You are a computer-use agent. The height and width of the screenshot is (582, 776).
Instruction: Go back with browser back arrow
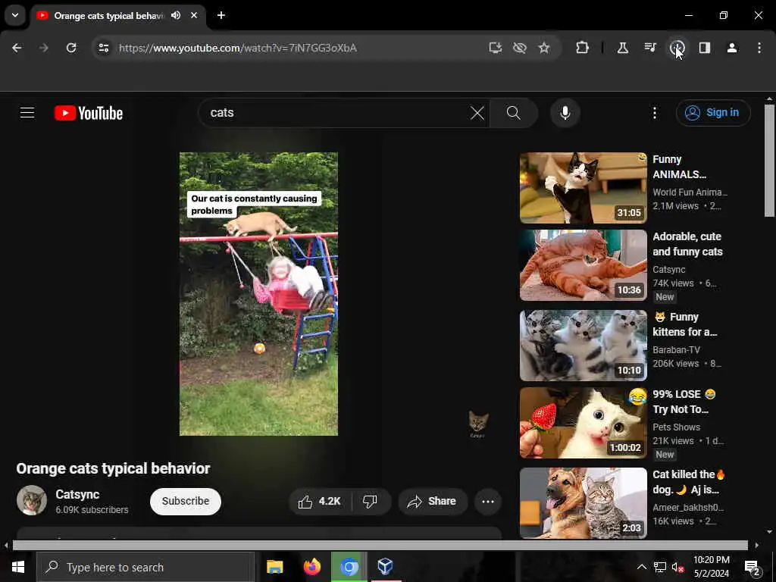(x=17, y=48)
